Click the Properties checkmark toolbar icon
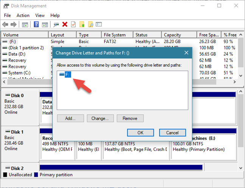The width and height of the screenshot is (245, 188). tap(73, 24)
